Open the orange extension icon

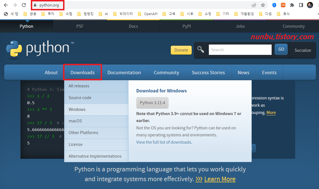[283, 5]
